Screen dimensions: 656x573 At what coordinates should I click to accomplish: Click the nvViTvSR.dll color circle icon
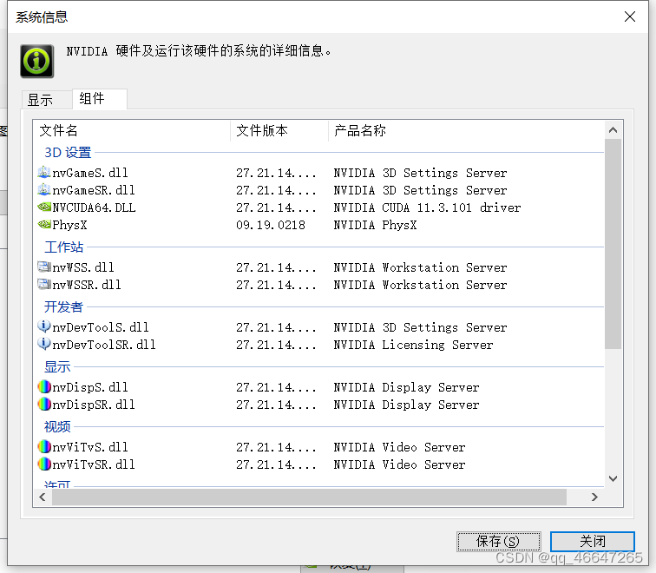coord(44,464)
